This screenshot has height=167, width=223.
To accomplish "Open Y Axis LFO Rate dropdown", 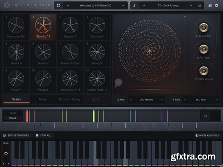I will pos(201,100).
